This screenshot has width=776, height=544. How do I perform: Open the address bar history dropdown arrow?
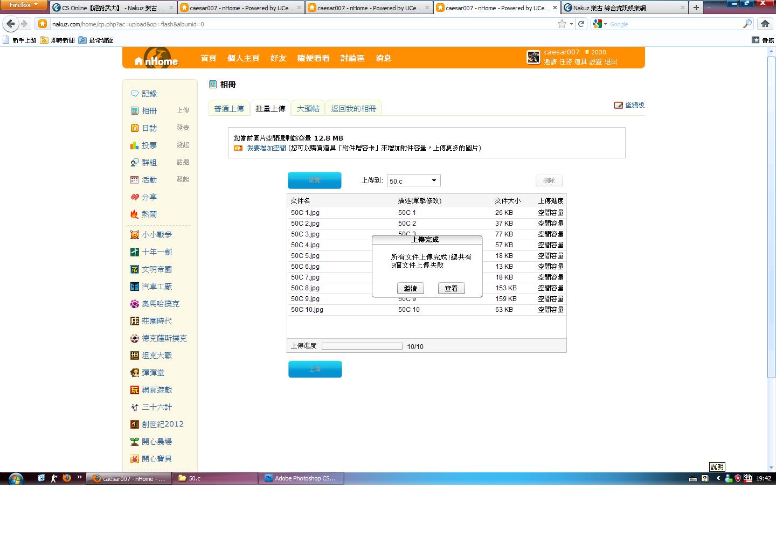coord(571,24)
